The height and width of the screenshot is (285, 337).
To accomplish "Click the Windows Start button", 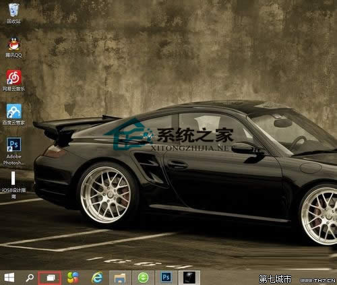I will (9, 278).
